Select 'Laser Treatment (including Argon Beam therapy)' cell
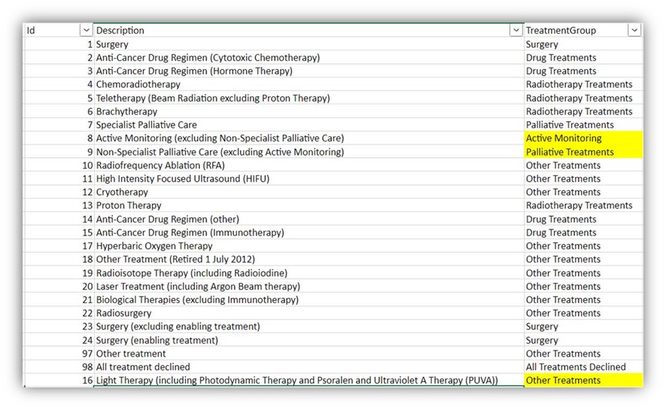Image resolution: width=666 pixels, height=410 pixels. (x=309, y=287)
